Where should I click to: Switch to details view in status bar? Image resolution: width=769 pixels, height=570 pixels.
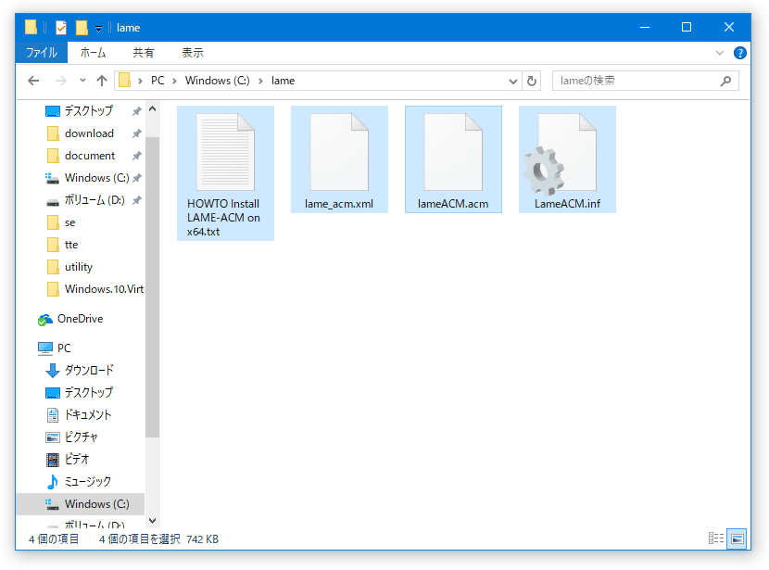coord(716,538)
